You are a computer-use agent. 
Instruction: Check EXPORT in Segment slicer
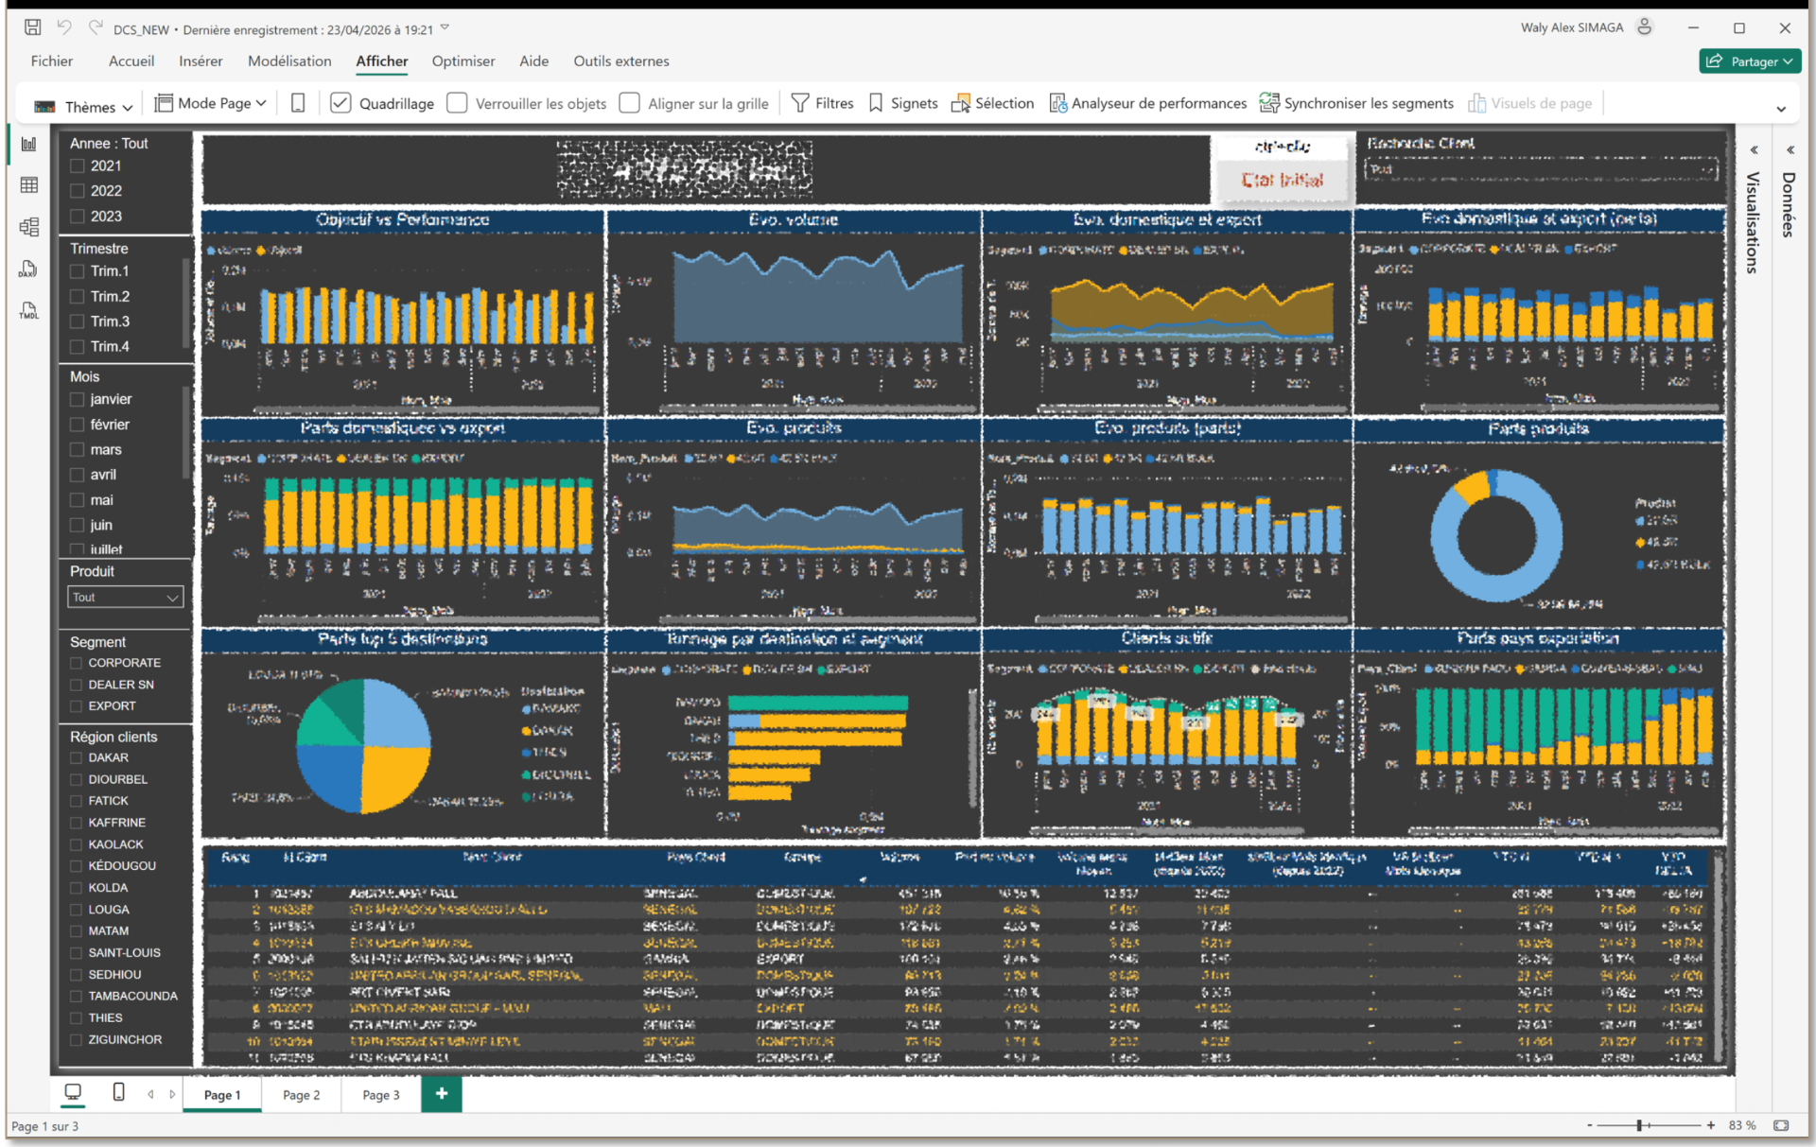tap(77, 706)
